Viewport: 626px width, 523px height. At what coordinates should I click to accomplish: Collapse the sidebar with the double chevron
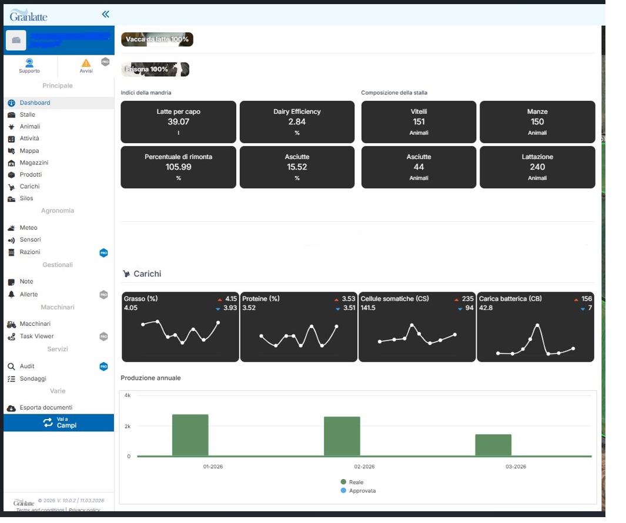pyautogui.click(x=106, y=15)
